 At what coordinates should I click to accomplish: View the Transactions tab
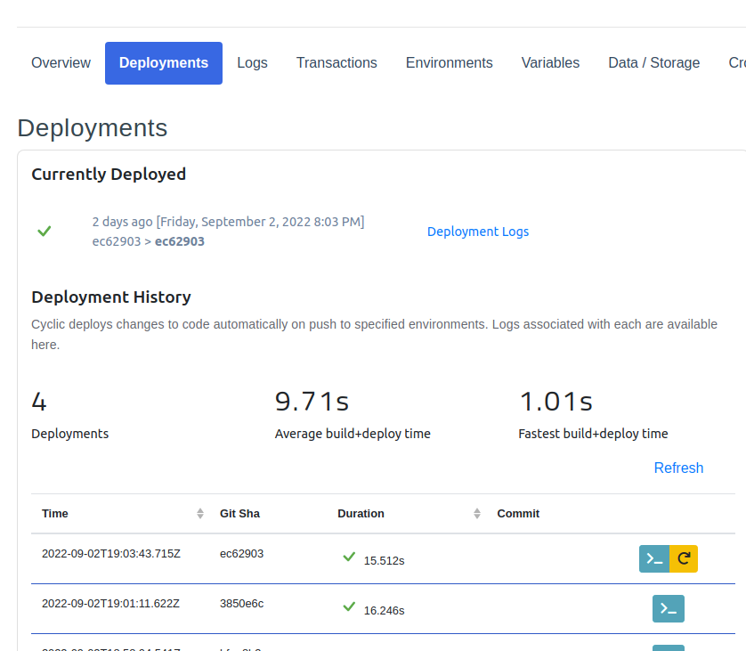point(337,62)
